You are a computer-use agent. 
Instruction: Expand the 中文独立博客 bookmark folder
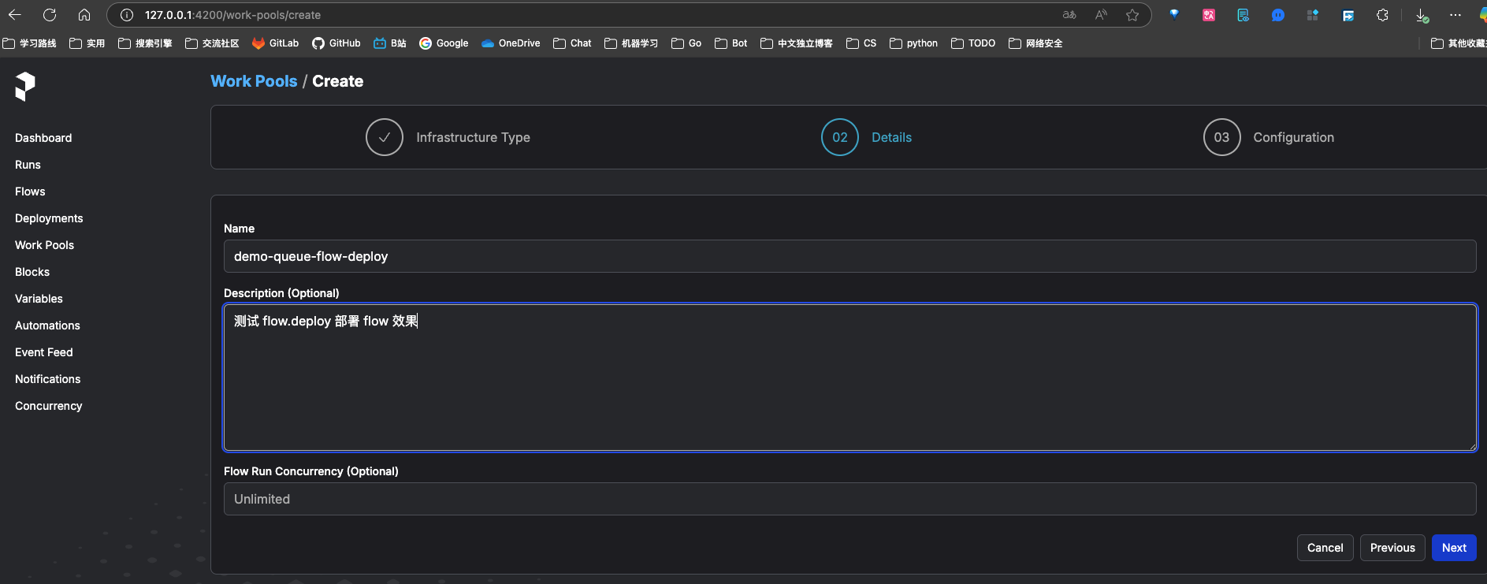tap(797, 43)
